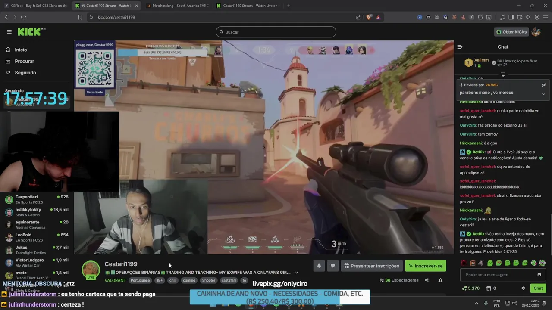Expand the pinned message chevron
The image size is (552, 310).
(543, 93)
